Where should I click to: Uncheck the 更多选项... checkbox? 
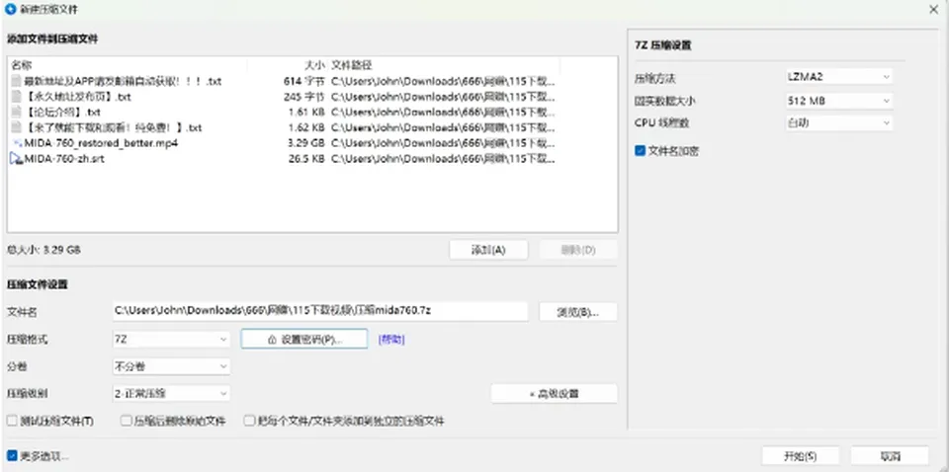(x=12, y=455)
